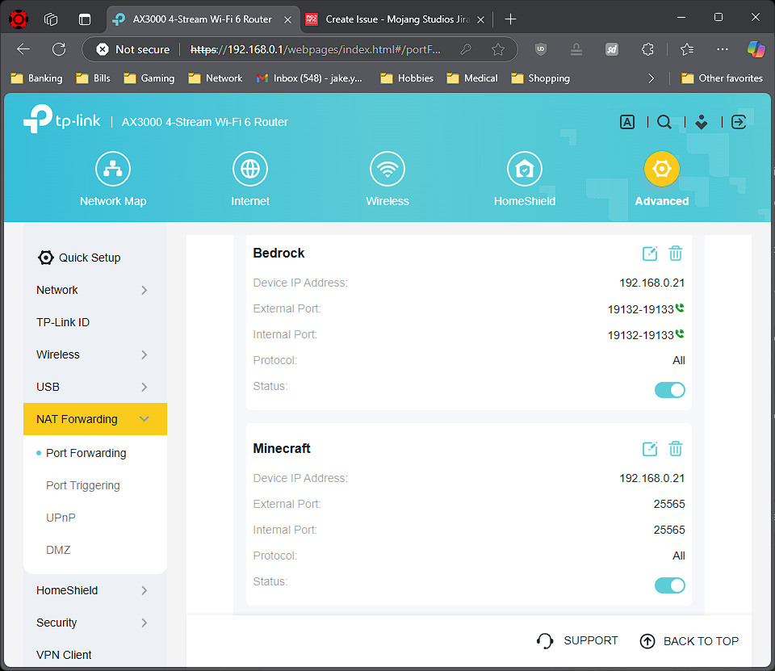Select Port Triggering in the sidebar
Viewport: 775px width, 671px height.
[x=83, y=485]
